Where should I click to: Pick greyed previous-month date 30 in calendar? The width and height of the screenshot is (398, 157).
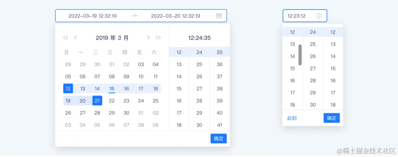[x=97, y=64]
